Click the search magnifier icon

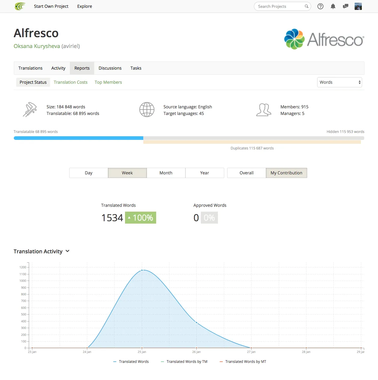point(306,6)
